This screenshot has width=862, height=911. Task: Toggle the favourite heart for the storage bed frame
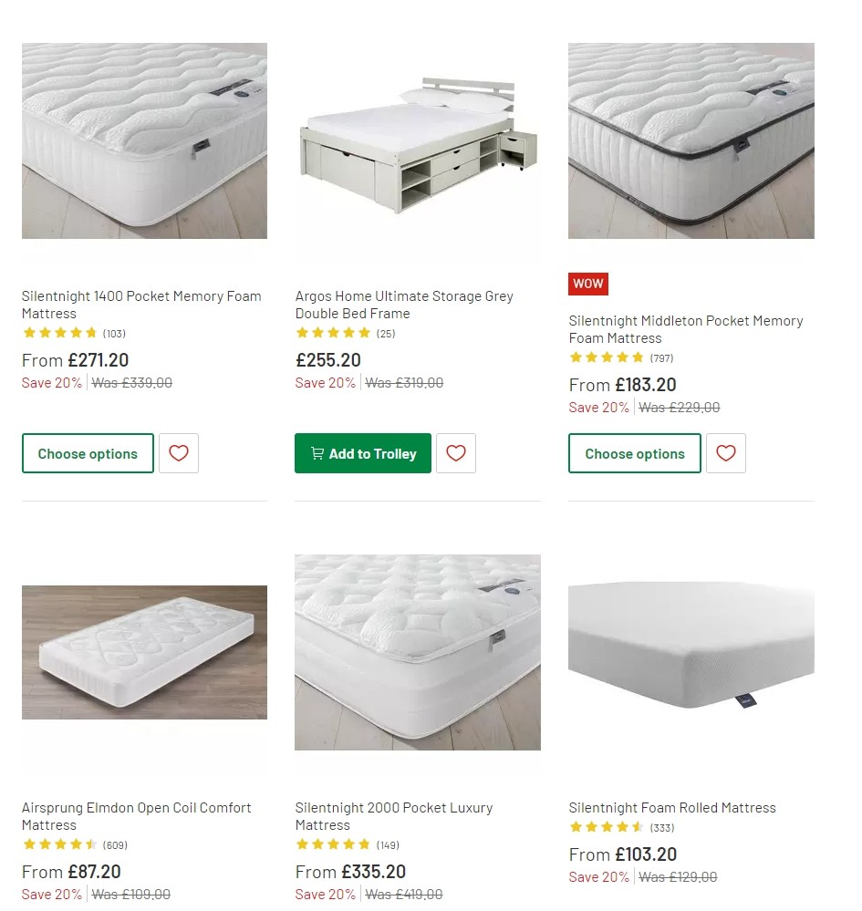coord(456,453)
